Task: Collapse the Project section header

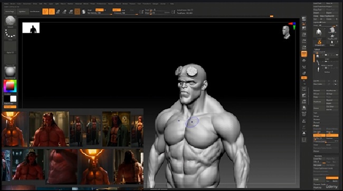Action: coord(317,126)
